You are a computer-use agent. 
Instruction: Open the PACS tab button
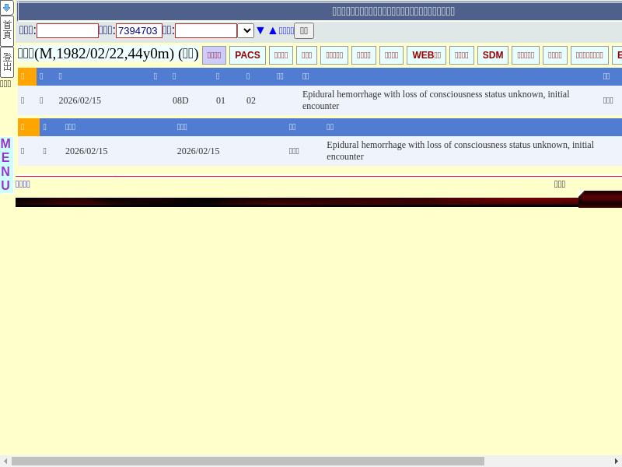click(x=247, y=55)
